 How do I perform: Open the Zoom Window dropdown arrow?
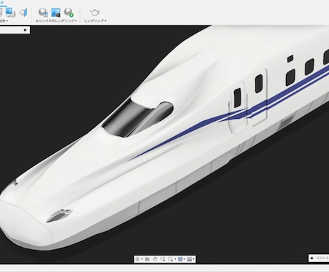[x=175, y=259]
